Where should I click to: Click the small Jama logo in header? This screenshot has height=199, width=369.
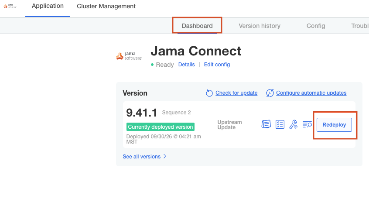(x=10, y=6)
